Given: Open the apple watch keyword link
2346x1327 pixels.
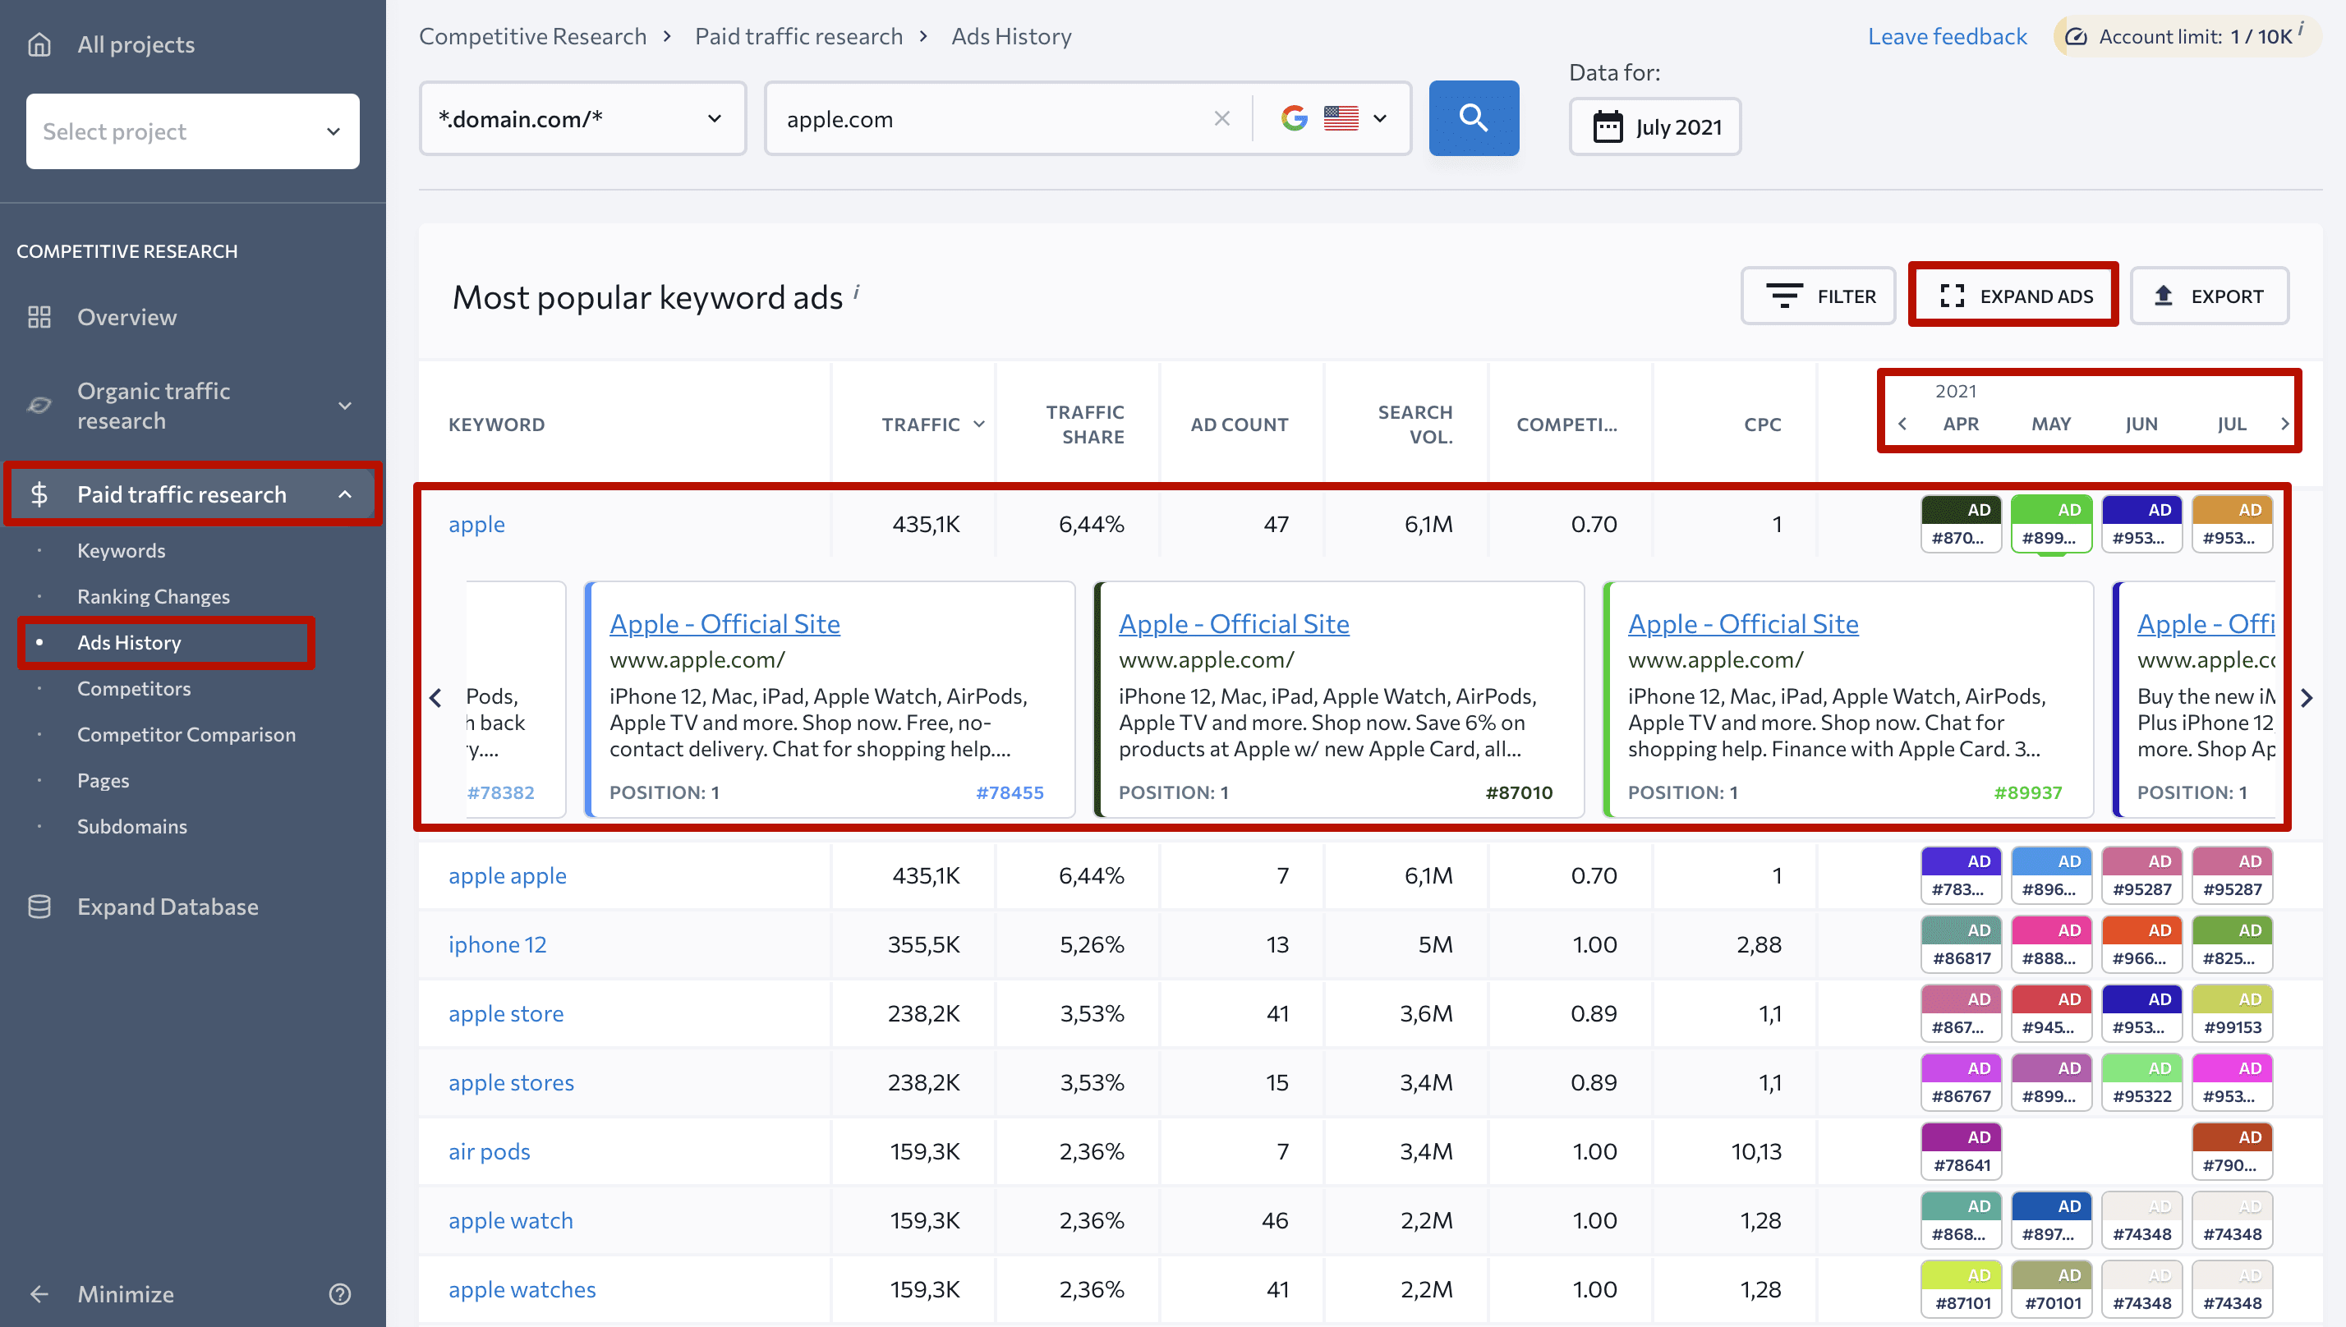Looking at the screenshot, I should (x=510, y=1220).
